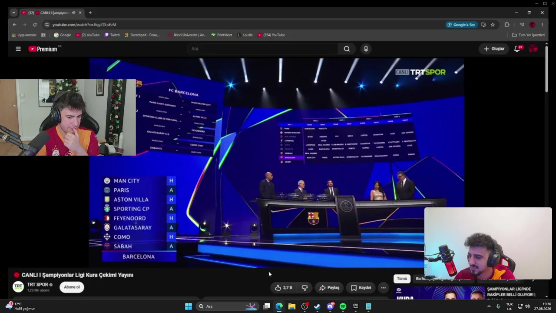Image resolution: width=556 pixels, height=313 pixels.
Task: Open the browser extensions puzzle icon
Action: [506, 25]
